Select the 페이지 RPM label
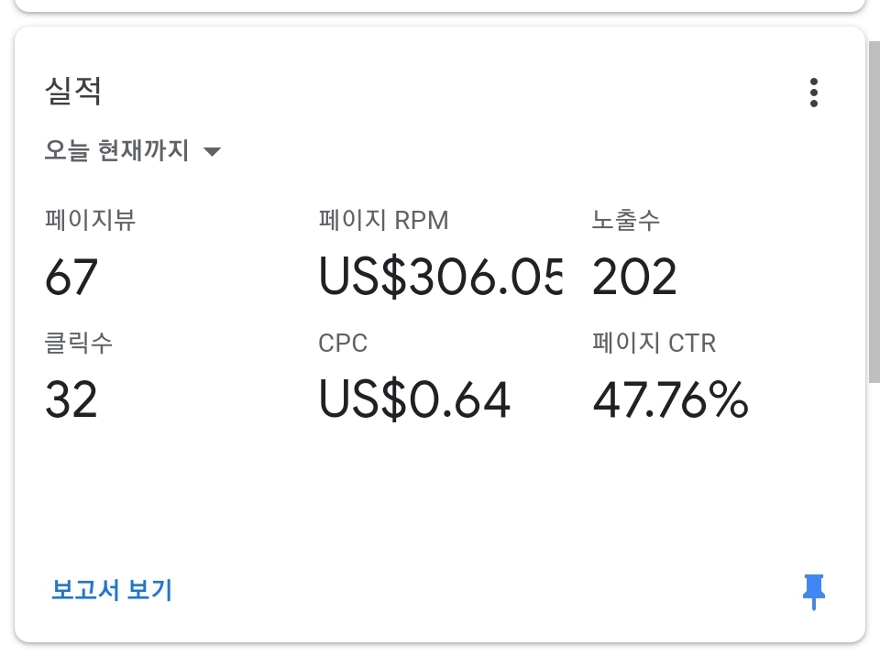This screenshot has width=880, height=667. [383, 220]
